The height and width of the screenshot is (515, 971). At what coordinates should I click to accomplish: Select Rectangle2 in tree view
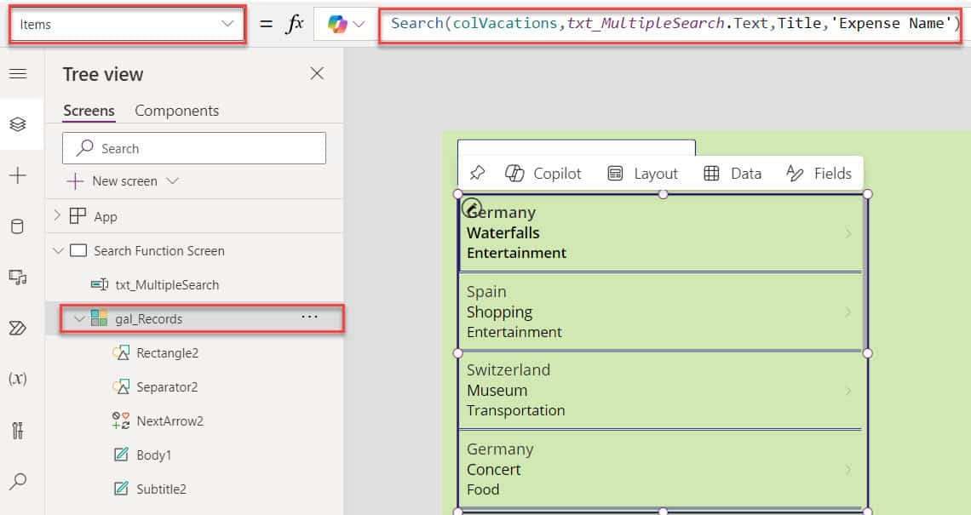(167, 352)
